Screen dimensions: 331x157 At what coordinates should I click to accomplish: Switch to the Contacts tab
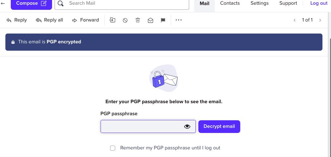tap(230, 3)
